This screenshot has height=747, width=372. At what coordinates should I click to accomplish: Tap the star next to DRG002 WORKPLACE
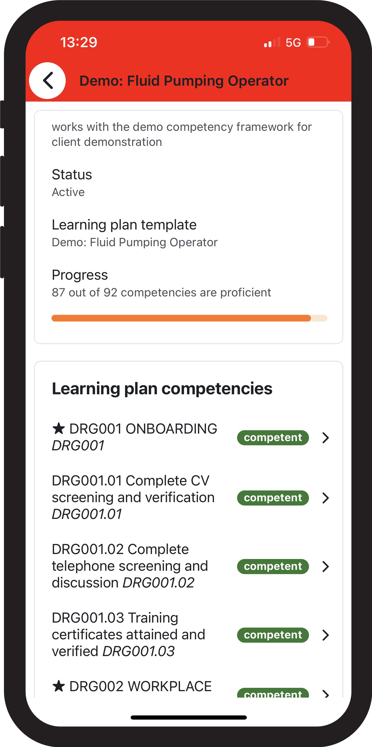[x=59, y=686]
